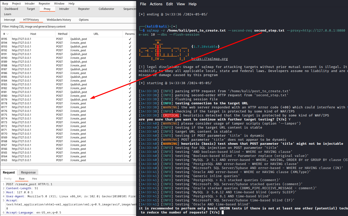The image size is (348, 216).
Task: Select the Proxy tab
Action: click(x=47, y=9)
